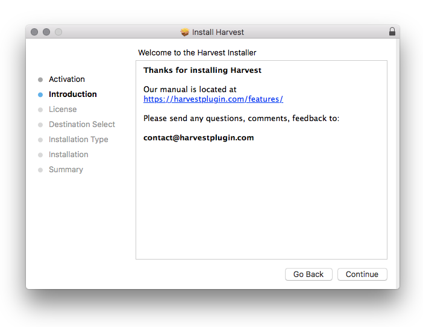Click the 'Install Harvest' window title
This screenshot has height=327, width=423.
(218, 33)
